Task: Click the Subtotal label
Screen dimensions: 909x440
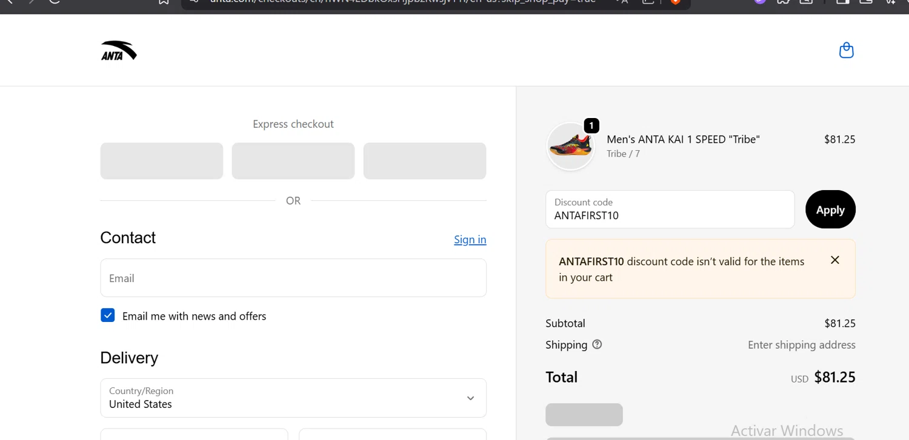Action: coord(565,323)
